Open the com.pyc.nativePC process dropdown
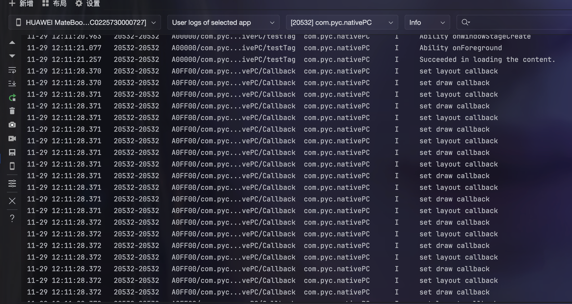572x304 pixels. pos(342,22)
